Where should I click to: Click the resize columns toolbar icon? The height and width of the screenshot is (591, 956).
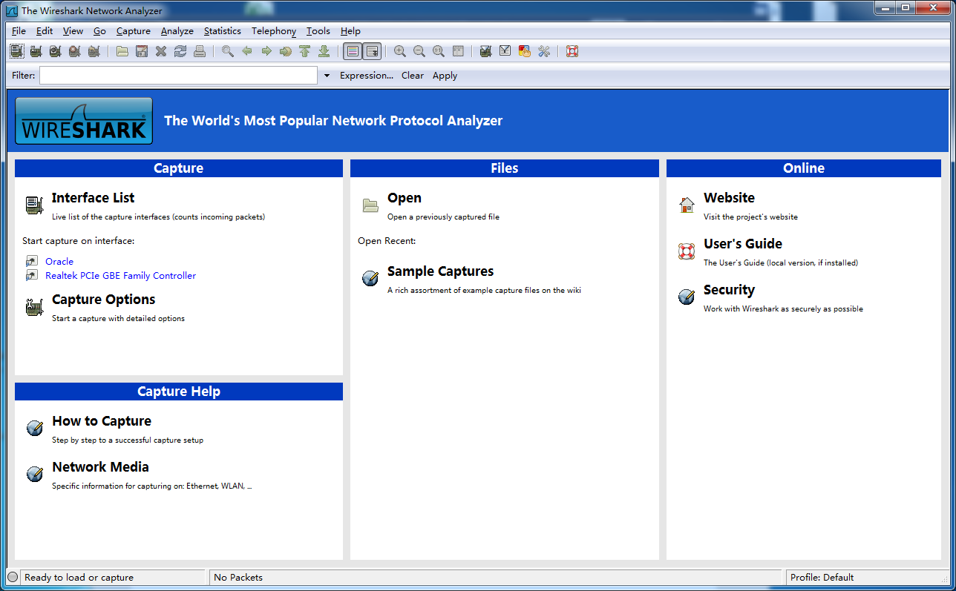(x=458, y=51)
